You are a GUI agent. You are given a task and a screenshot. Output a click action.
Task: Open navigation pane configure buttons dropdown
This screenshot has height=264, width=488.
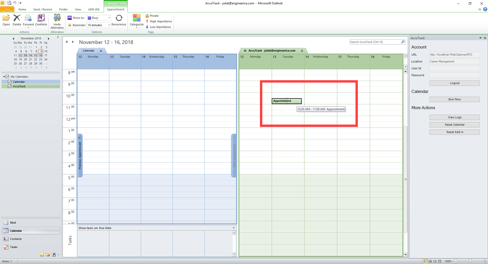click(58, 255)
